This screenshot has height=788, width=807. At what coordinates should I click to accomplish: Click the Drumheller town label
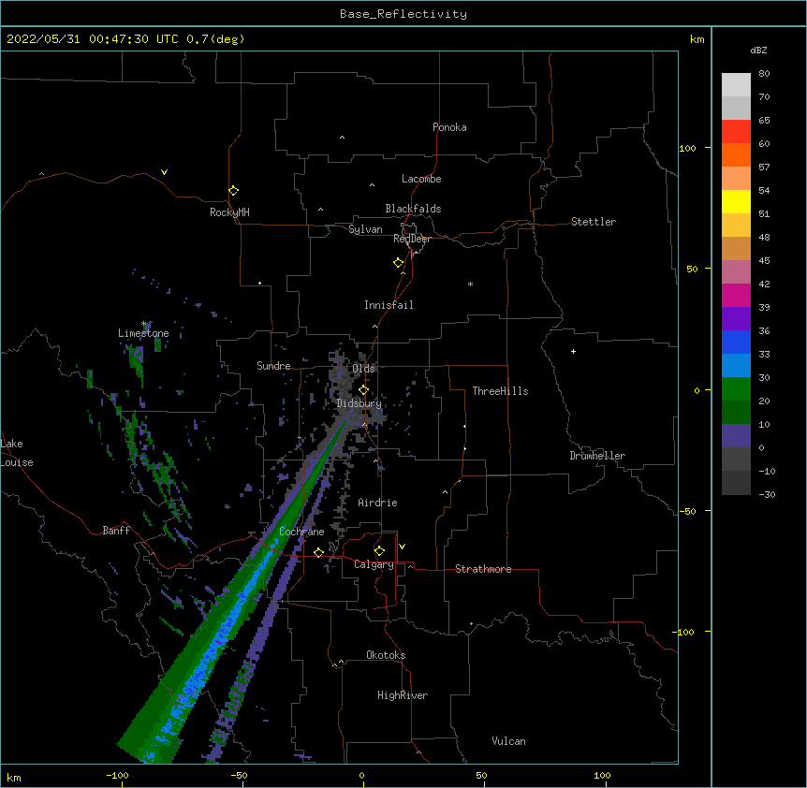(597, 456)
